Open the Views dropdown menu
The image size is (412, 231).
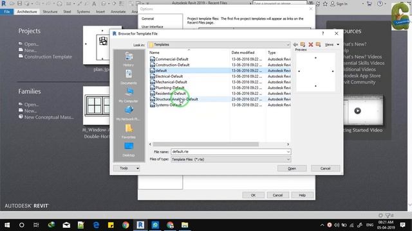point(332,44)
